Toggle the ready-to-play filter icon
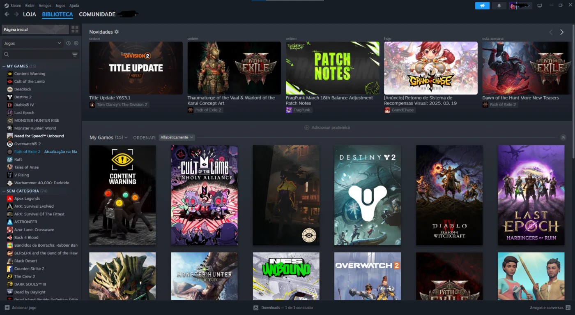 pos(76,43)
